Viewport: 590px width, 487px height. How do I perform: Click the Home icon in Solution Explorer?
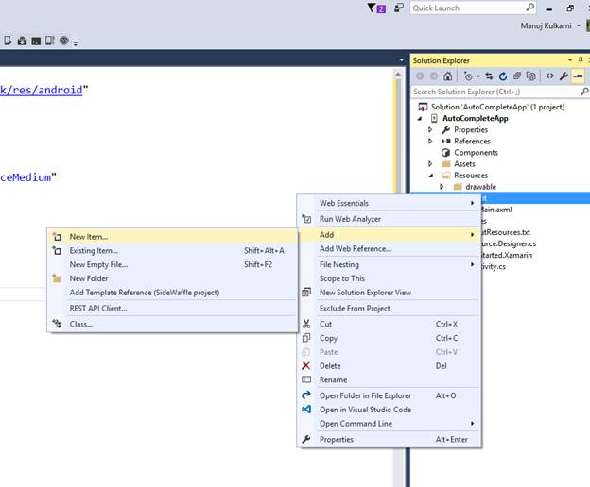pyautogui.click(x=447, y=76)
